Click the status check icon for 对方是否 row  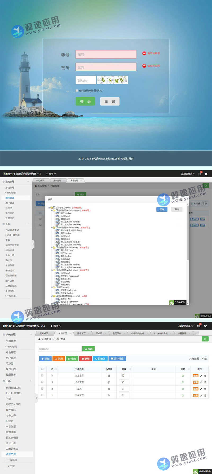point(183,376)
